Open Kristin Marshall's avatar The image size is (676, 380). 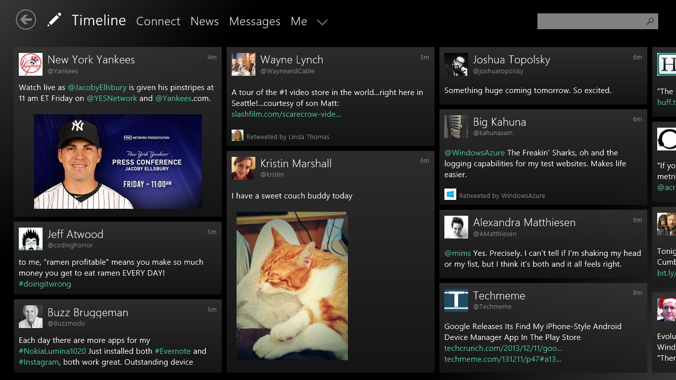243,168
